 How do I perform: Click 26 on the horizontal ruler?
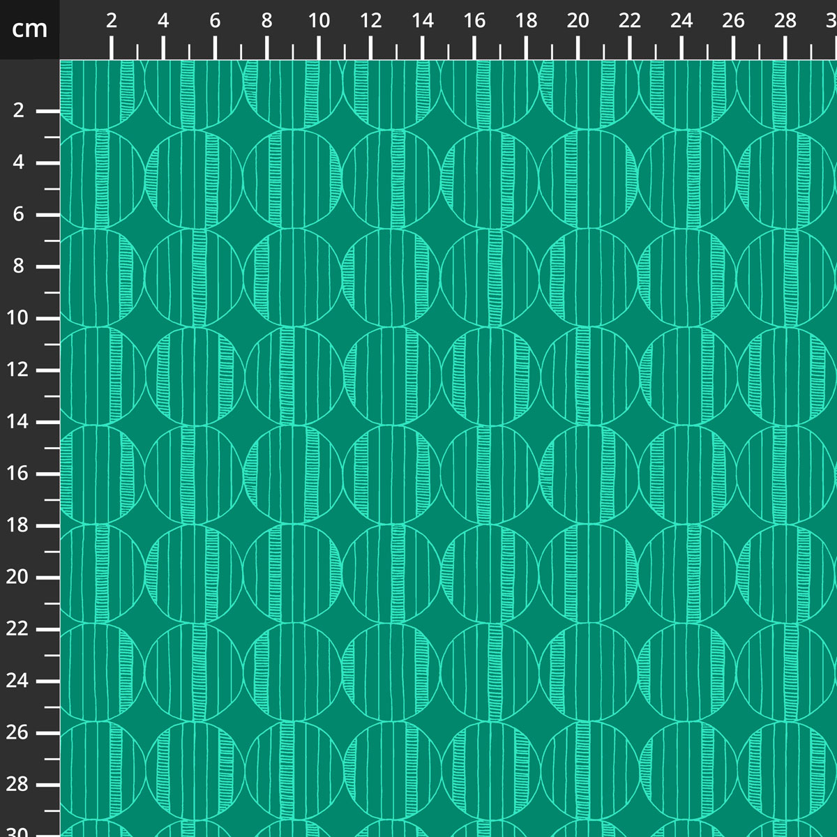(x=733, y=21)
